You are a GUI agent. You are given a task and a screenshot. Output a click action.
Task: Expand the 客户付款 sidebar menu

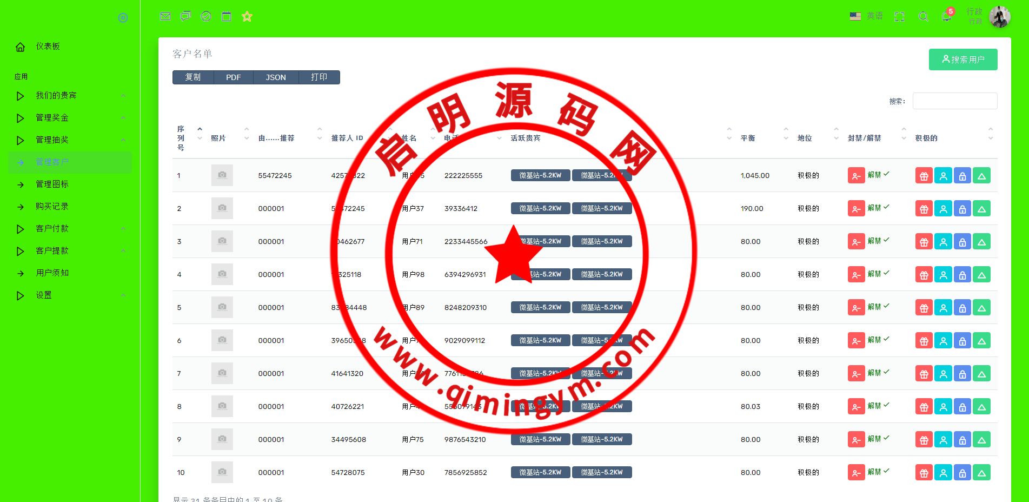(52, 229)
